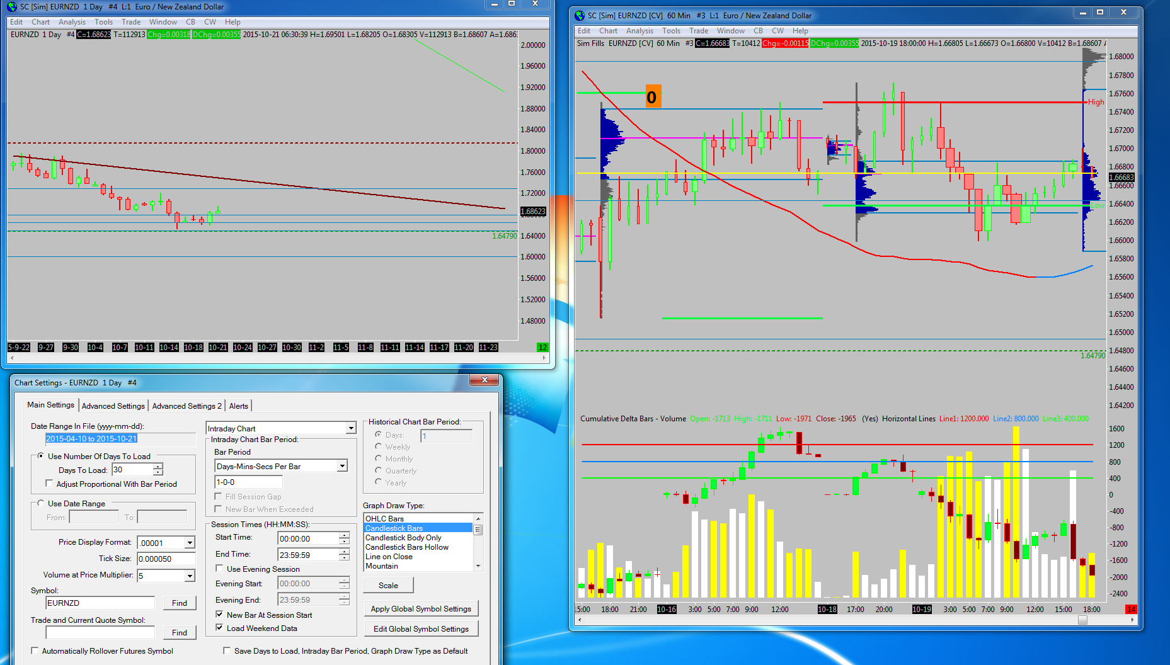
Task: Click the Bar Period value field 1-0-0
Action: pyautogui.click(x=248, y=482)
